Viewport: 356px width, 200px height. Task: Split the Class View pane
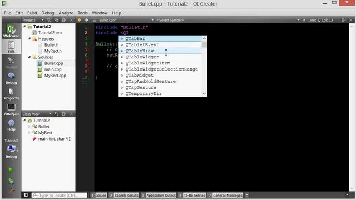tap(64, 114)
